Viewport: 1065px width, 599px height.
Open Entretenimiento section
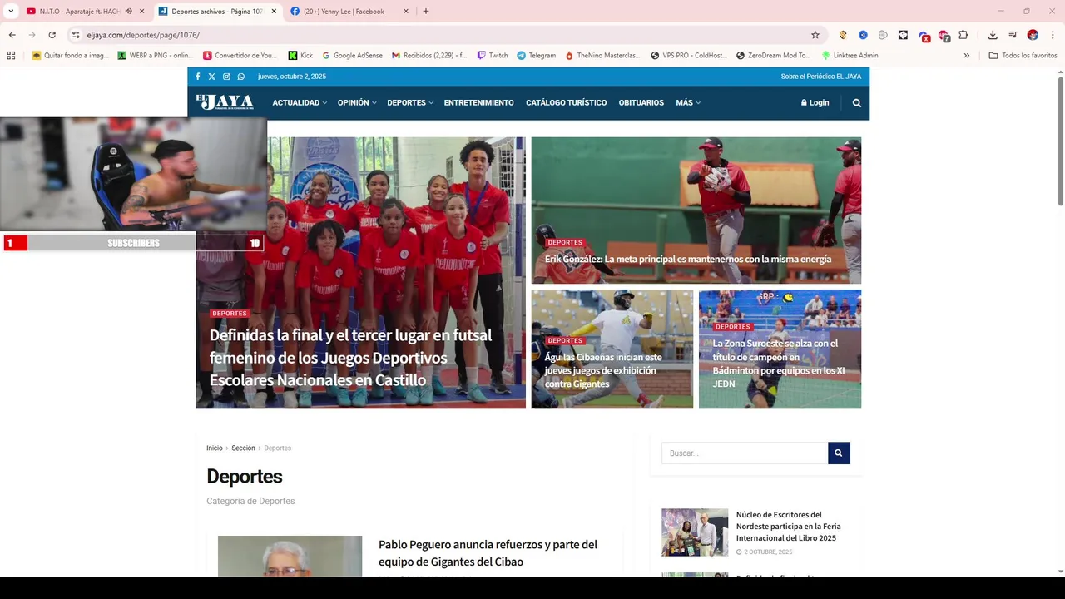point(478,103)
